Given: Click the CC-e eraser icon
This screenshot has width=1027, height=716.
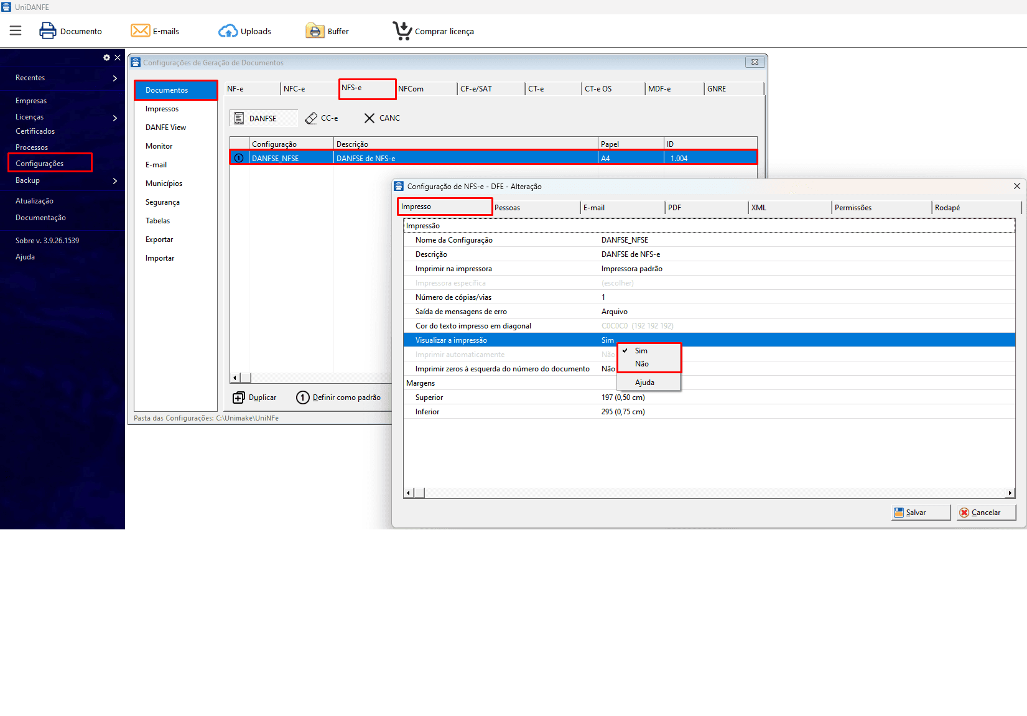Looking at the screenshot, I should click(x=311, y=118).
